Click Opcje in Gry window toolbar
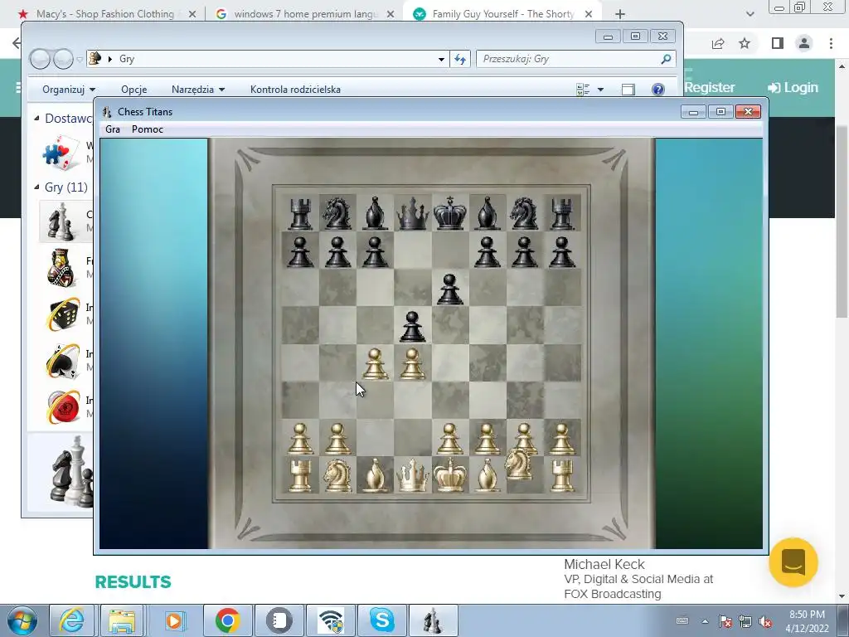 [x=133, y=90]
